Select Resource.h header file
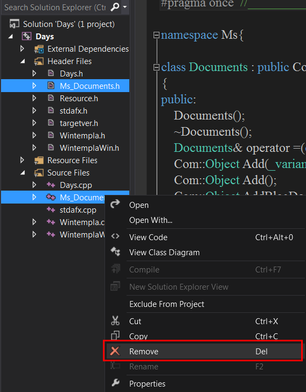 pyautogui.click(x=79, y=99)
